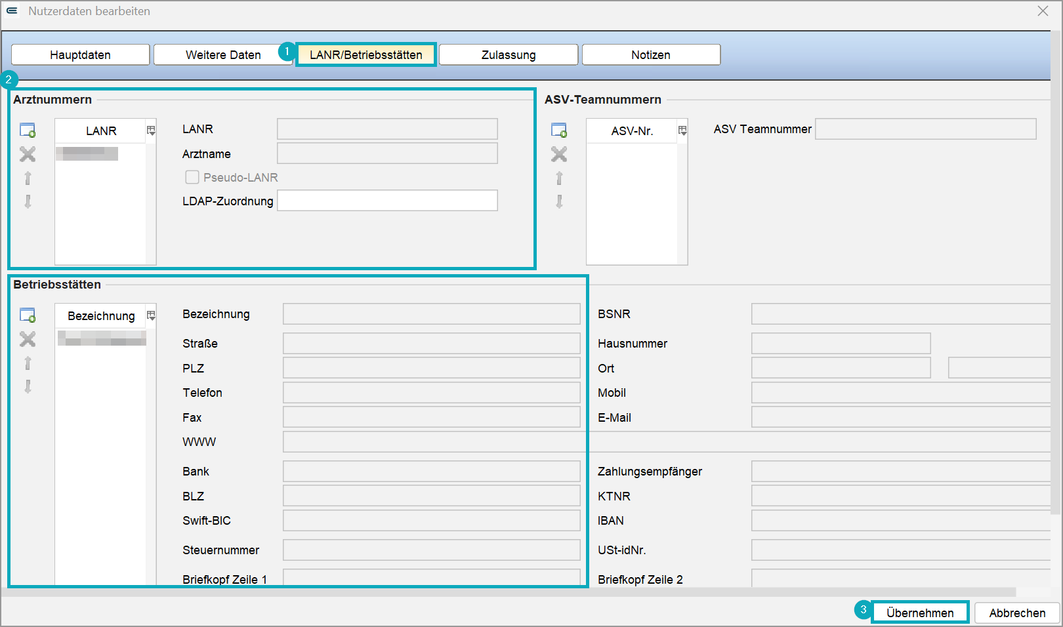Switch to the Weitere Daten tab
Viewport: 1063px width, 627px height.
point(223,54)
